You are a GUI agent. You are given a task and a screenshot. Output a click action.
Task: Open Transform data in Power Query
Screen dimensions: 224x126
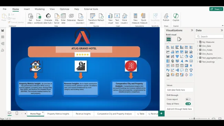coord(92,19)
